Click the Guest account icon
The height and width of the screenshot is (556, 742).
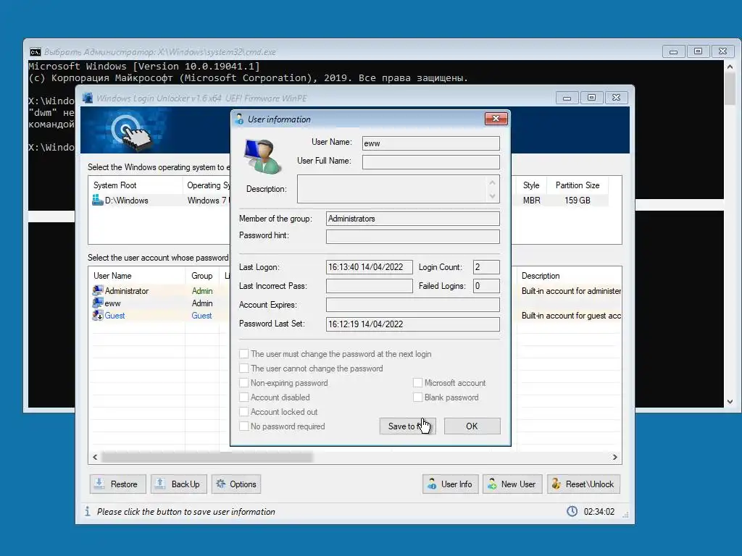click(98, 316)
